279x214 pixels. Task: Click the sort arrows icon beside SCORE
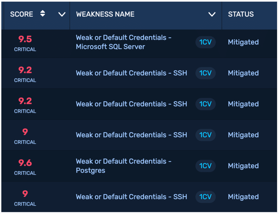43,14
